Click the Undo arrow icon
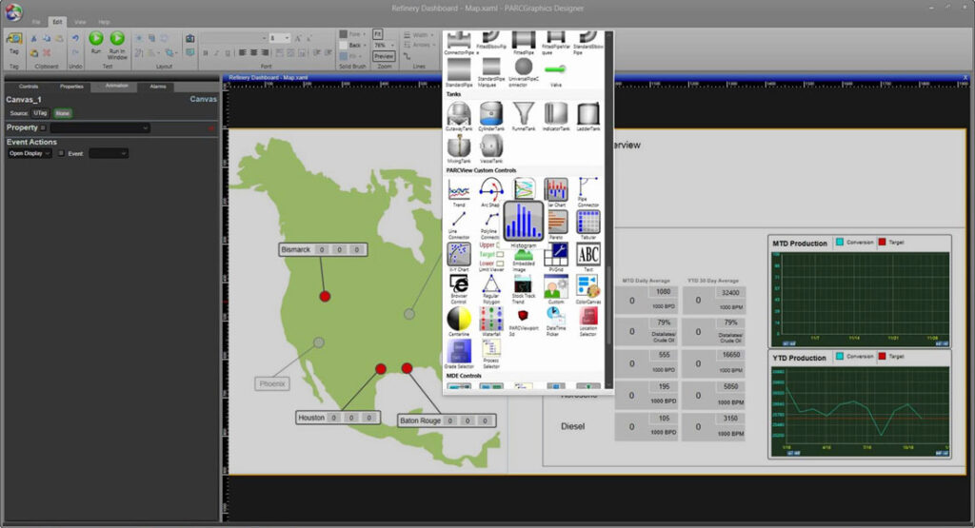This screenshot has height=528, width=975. [x=75, y=38]
